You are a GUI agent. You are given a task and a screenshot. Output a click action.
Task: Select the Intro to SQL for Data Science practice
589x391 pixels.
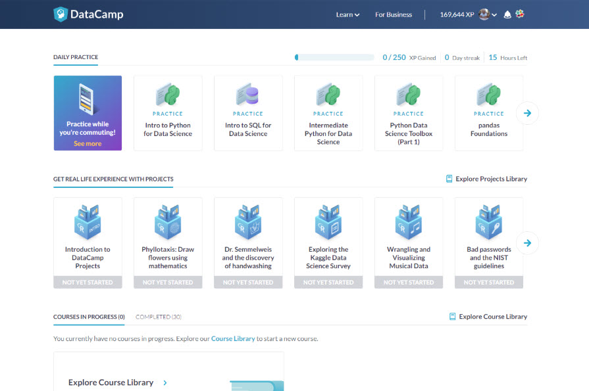pos(248,112)
